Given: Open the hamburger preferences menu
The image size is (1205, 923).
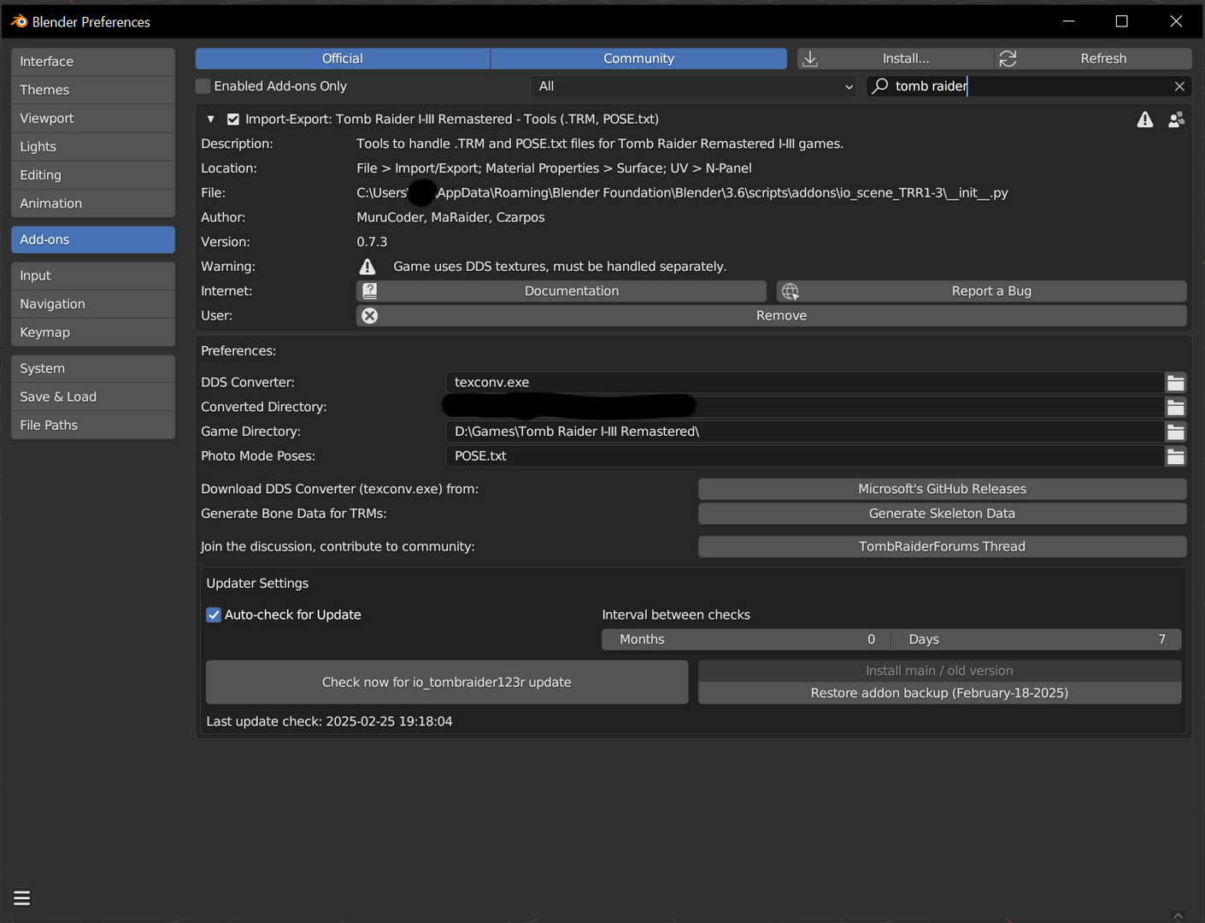Looking at the screenshot, I should tap(22, 897).
